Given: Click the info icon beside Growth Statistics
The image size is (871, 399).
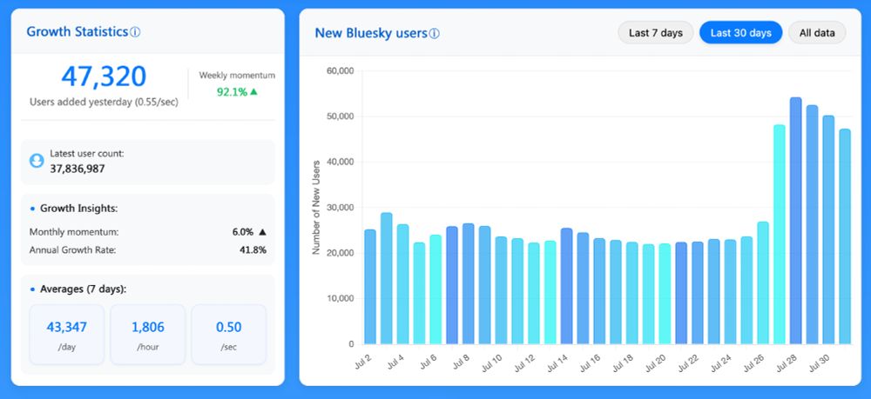Looking at the screenshot, I should pos(135,32).
